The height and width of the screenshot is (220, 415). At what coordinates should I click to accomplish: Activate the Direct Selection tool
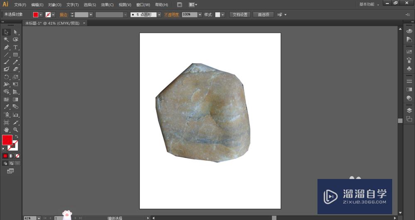[x=15, y=32]
